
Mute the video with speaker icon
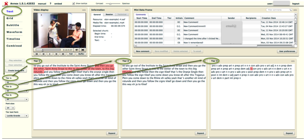point(77,50)
